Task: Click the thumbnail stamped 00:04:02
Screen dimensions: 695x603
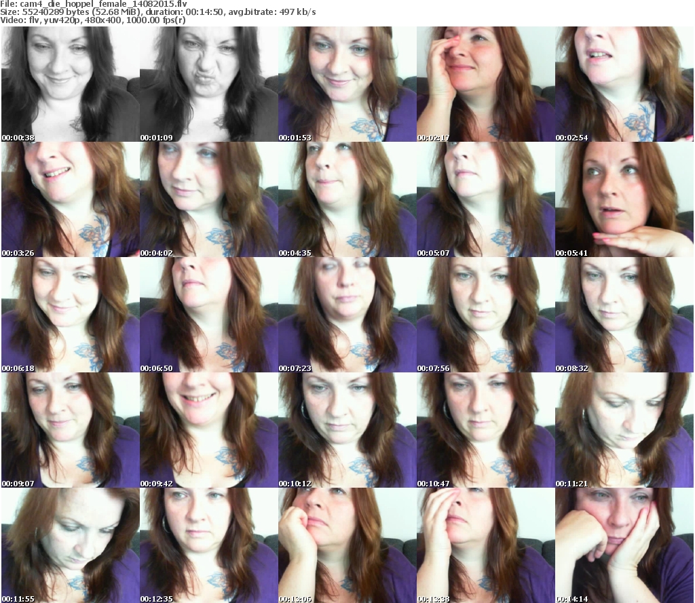Action: 209,199
